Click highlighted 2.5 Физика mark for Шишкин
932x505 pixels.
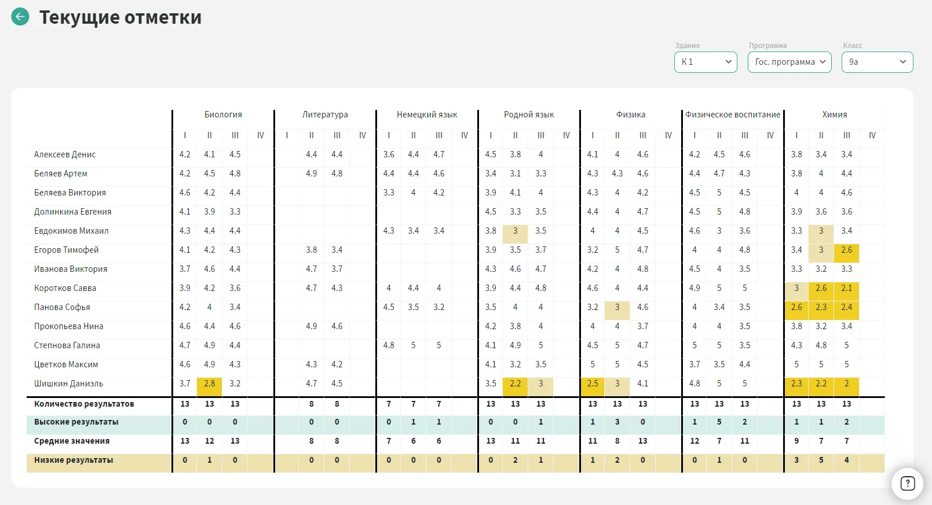pyautogui.click(x=593, y=384)
